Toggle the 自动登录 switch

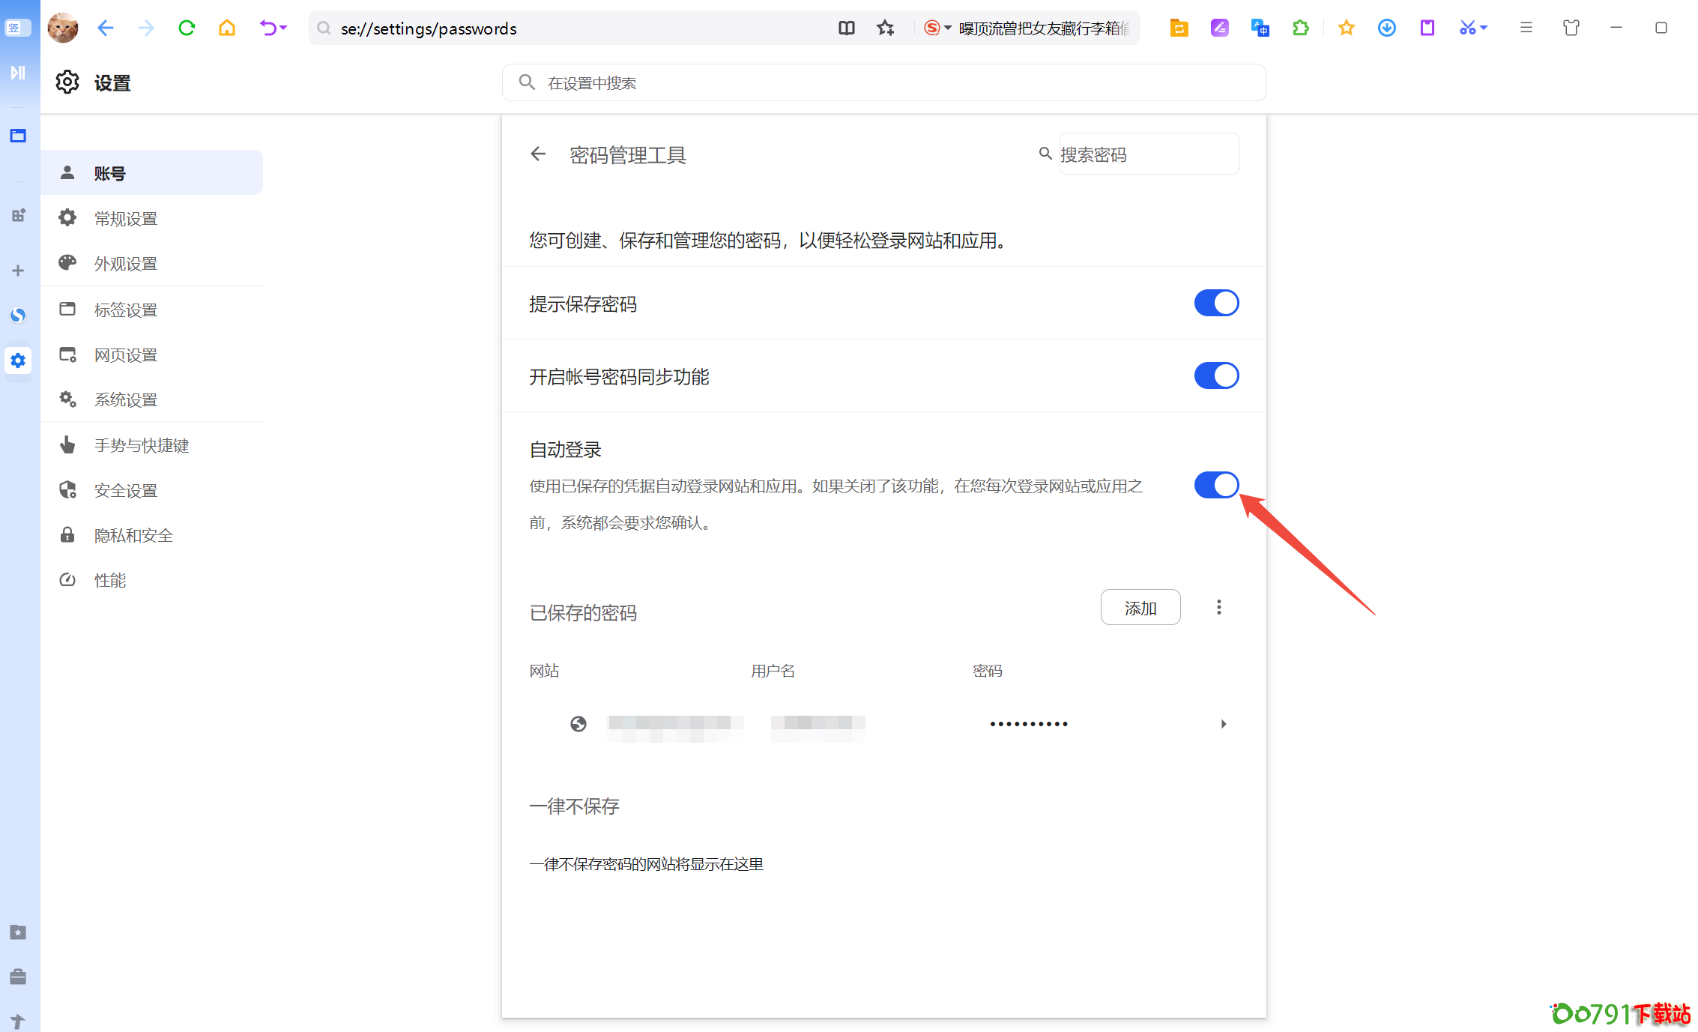click(x=1216, y=486)
